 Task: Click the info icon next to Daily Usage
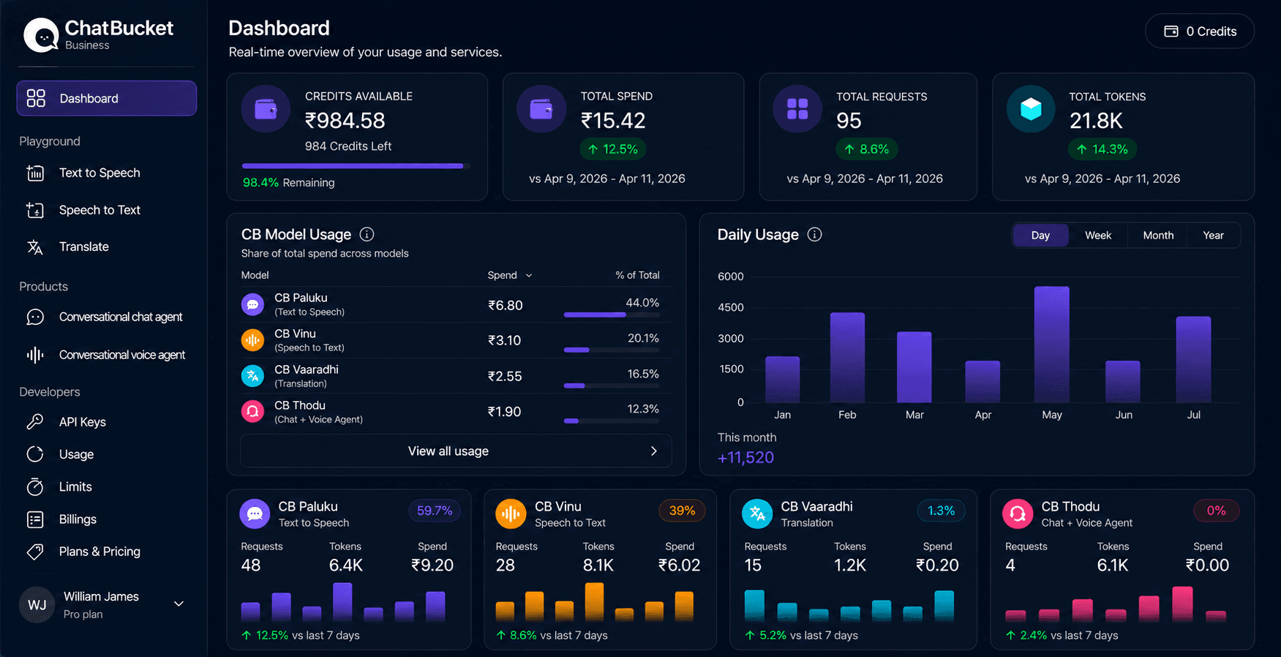tap(814, 234)
